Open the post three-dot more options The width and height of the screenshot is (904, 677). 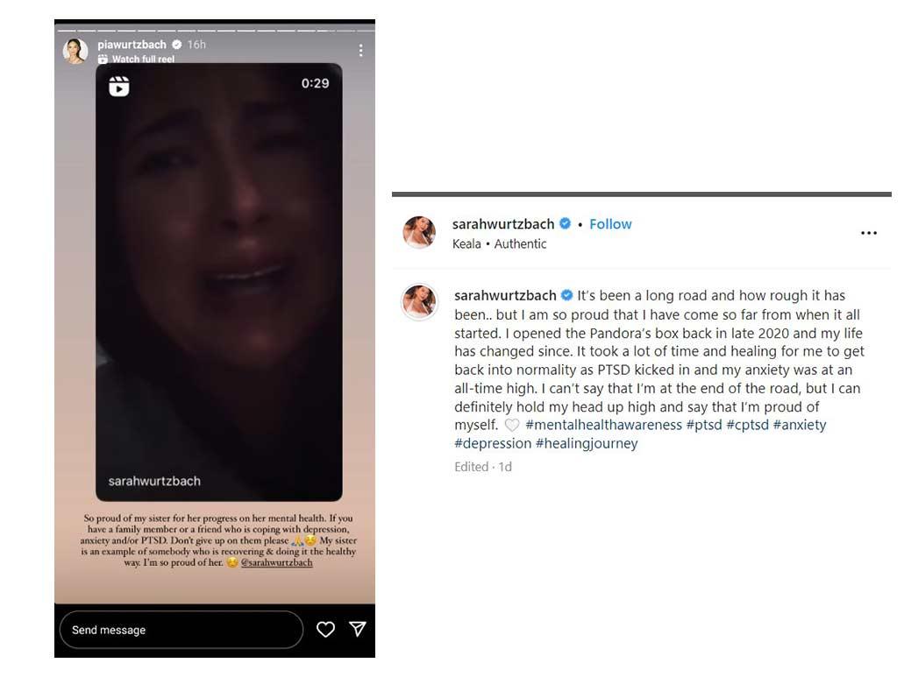tap(868, 233)
